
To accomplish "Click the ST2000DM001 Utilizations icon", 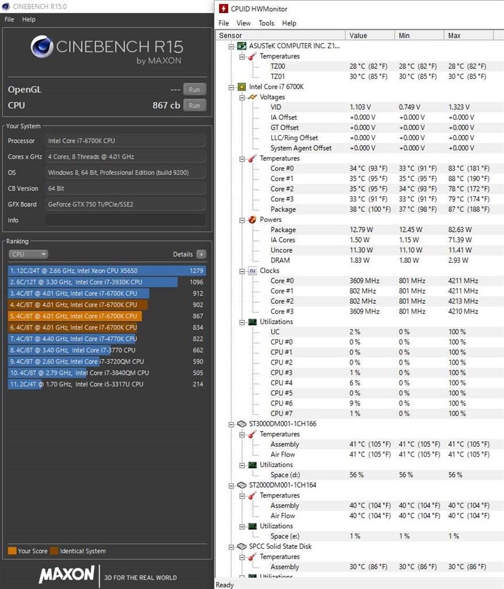I will click(x=252, y=526).
